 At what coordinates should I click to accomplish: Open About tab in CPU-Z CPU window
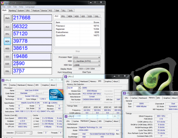click(53, 85)
